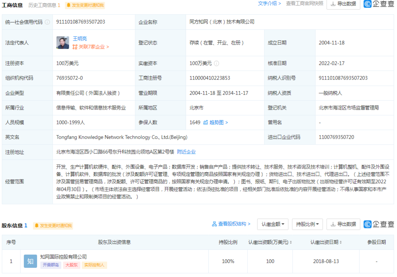Click the 大股东 tag
The height and width of the screenshot is (277, 397).
[72, 265]
